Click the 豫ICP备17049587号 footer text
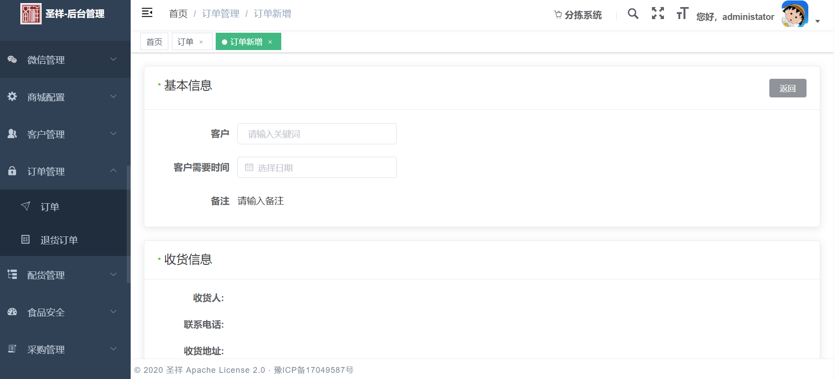This screenshot has height=379, width=834. 314,370
